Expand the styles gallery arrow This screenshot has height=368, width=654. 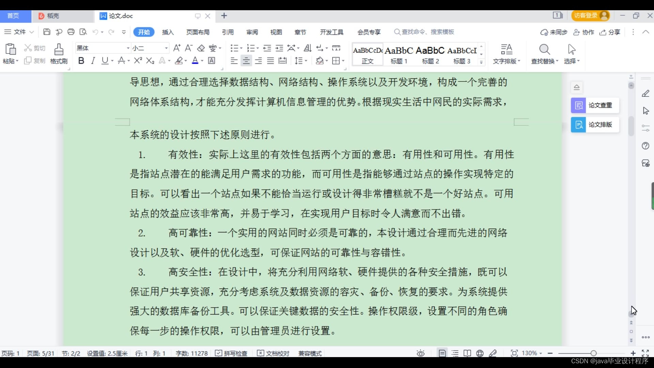[x=481, y=62]
